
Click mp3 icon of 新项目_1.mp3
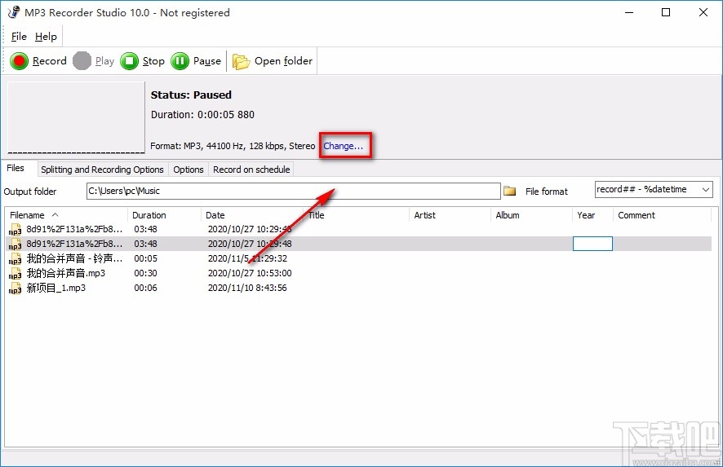coord(15,289)
